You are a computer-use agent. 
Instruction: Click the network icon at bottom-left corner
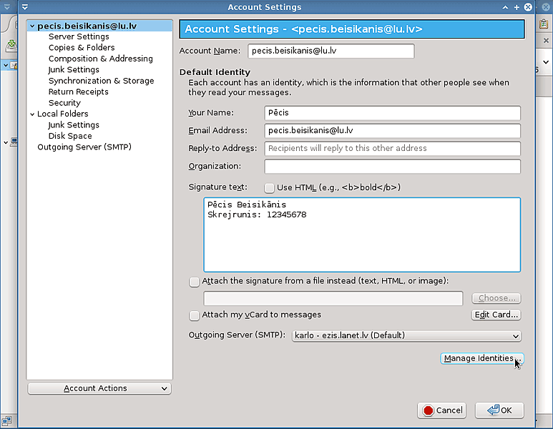click(x=6, y=420)
